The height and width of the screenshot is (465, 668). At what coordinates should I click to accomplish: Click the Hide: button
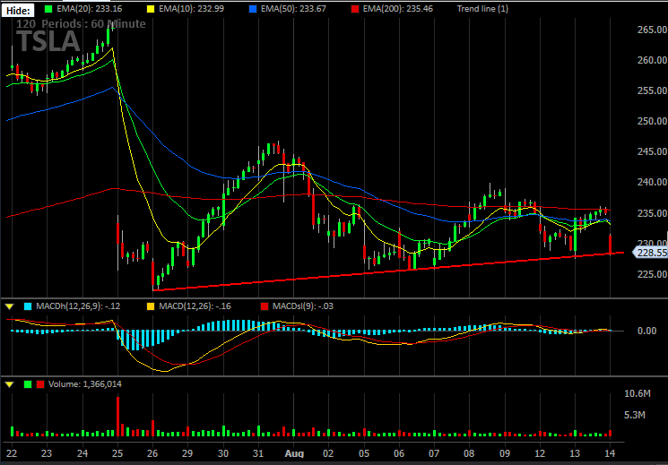(17, 11)
